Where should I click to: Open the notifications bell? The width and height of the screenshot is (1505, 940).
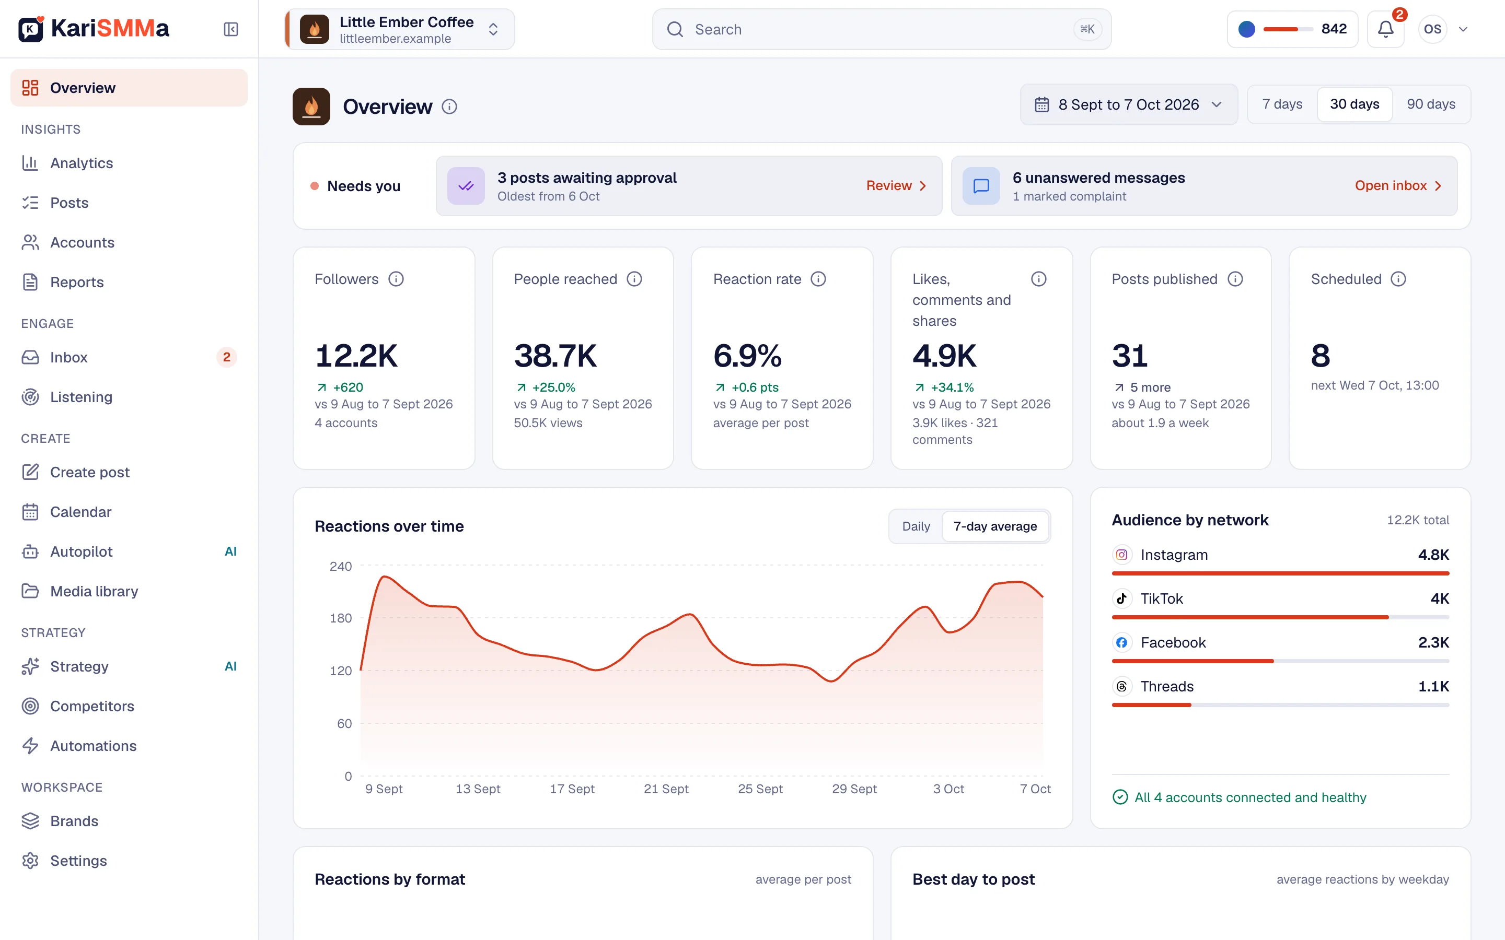pyautogui.click(x=1386, y=29)
